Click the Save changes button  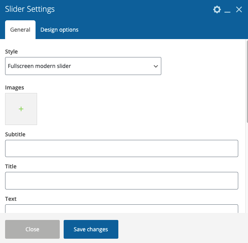pyautogui.click(x=91, y=229)
